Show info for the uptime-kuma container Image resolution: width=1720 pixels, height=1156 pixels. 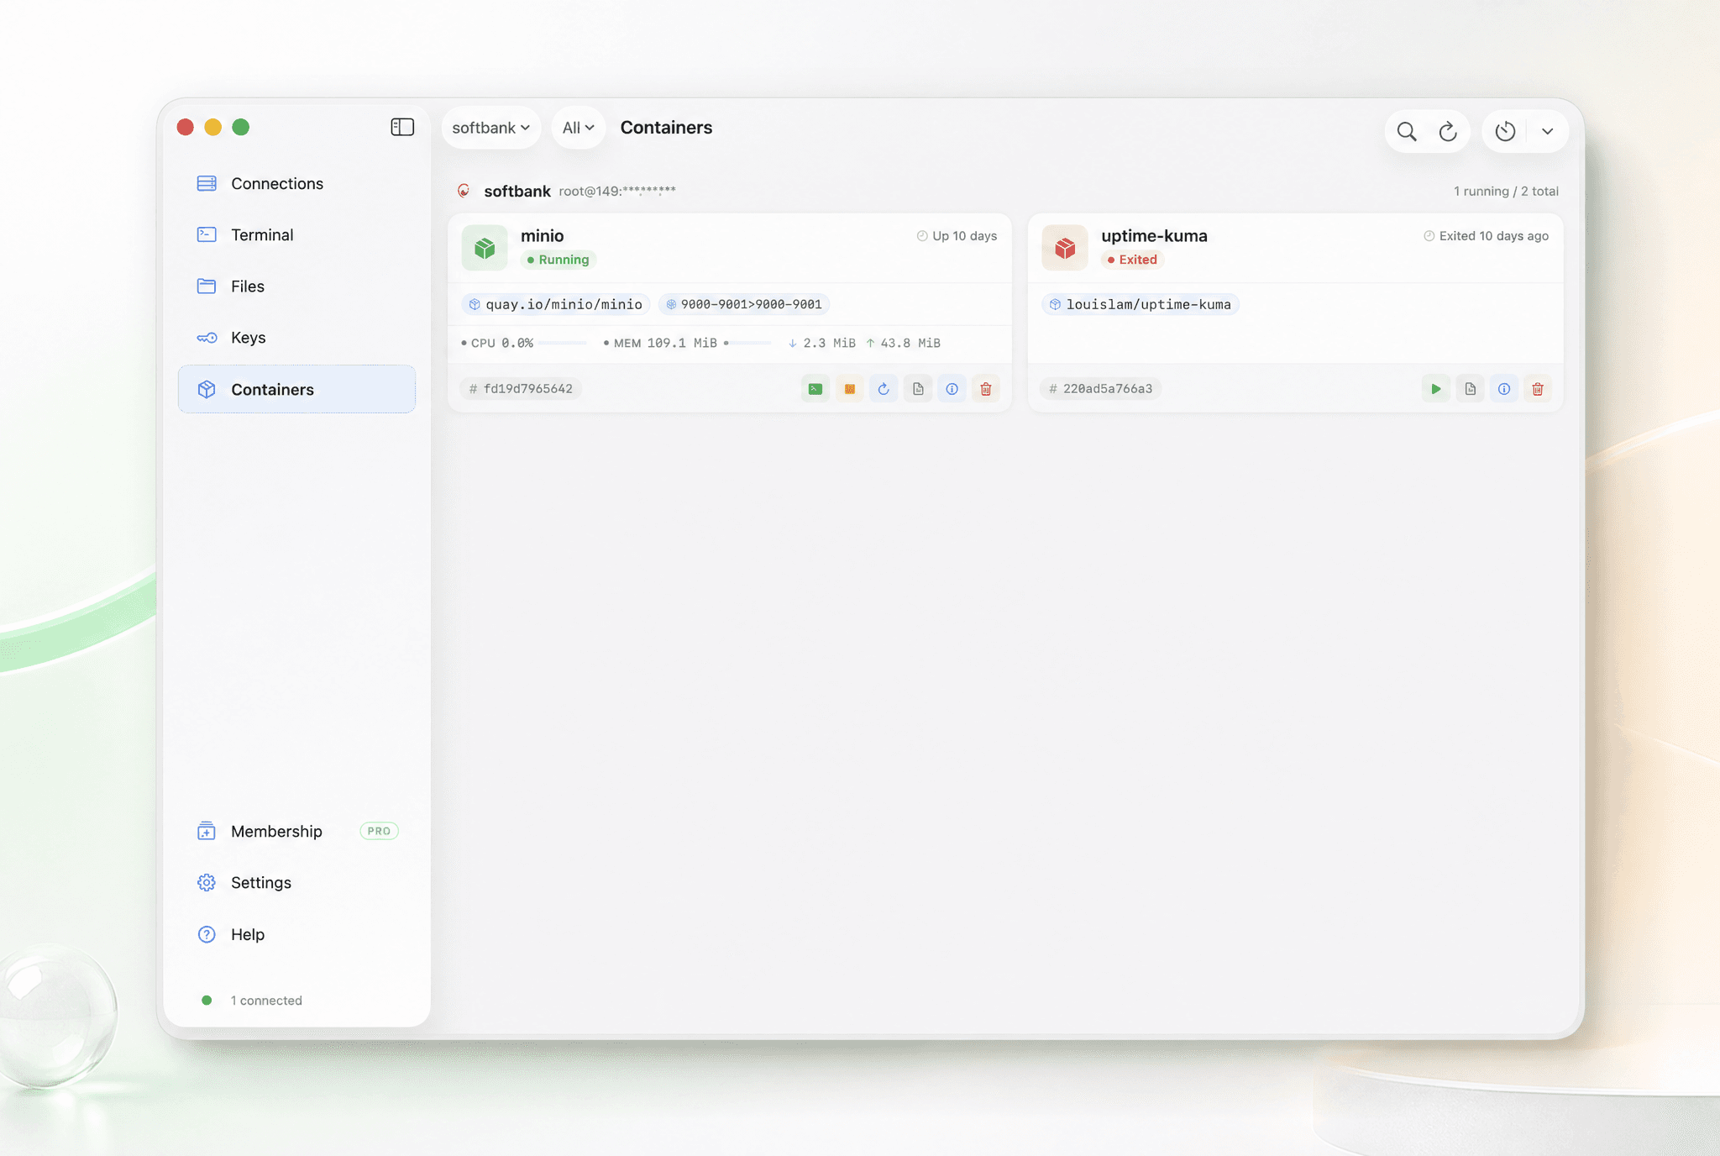click(x=1504, y=389)
